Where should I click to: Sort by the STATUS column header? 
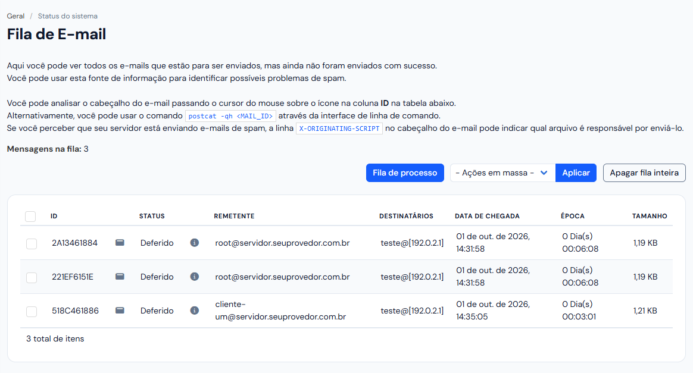pyautogui.click(x=152, y=217)
